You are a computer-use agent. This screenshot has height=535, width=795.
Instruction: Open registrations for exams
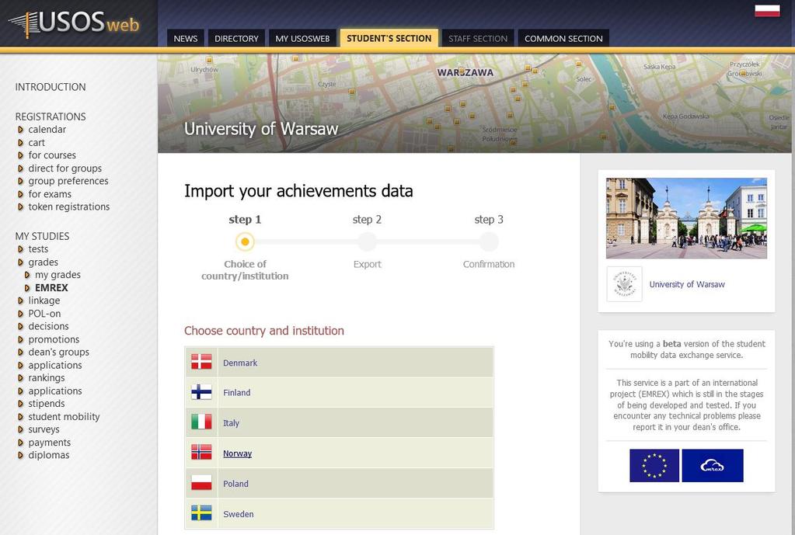point(50,194)
